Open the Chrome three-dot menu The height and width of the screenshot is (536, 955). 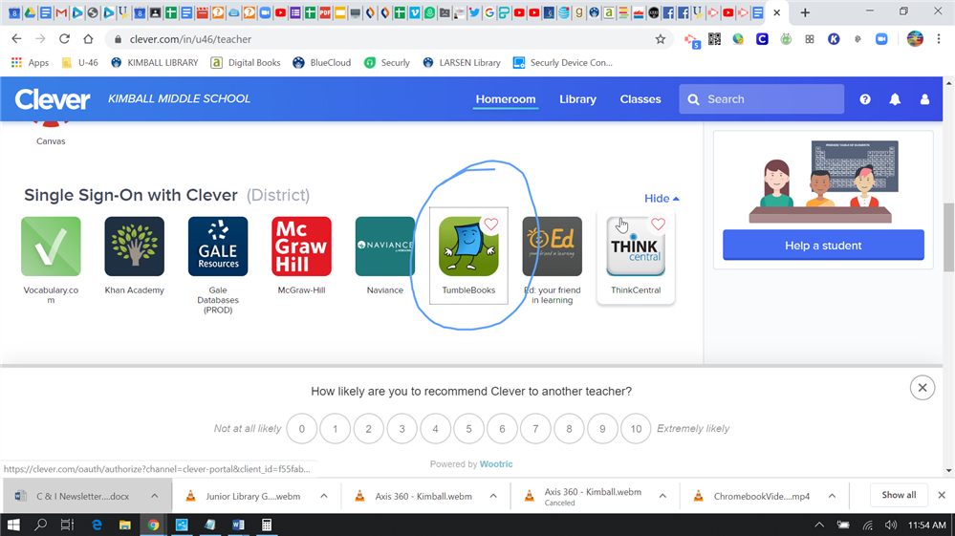click(x=939, y=39)
